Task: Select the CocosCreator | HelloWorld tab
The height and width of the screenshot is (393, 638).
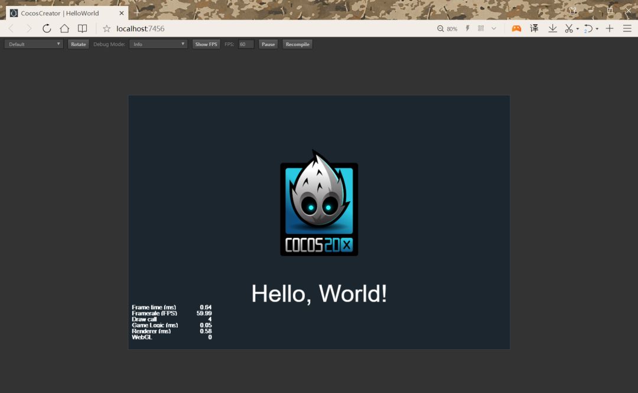Action: [67, 13]
